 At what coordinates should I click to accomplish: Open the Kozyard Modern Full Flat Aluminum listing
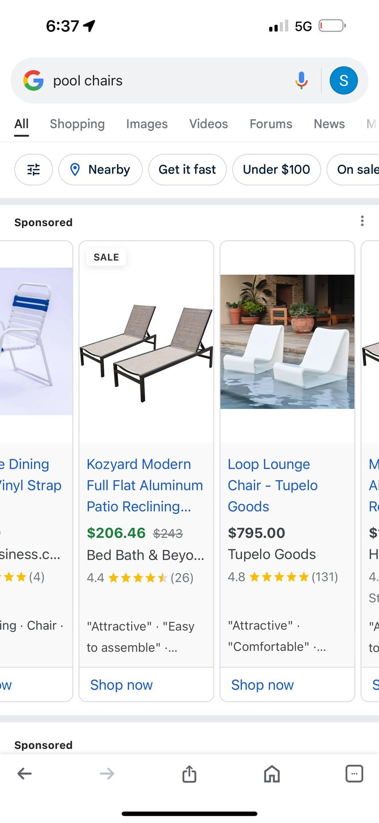[x=145, y=485]
